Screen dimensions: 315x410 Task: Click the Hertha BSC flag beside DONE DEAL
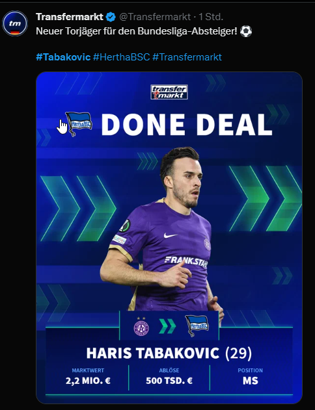pyautogui.click(x=79, y=124)
